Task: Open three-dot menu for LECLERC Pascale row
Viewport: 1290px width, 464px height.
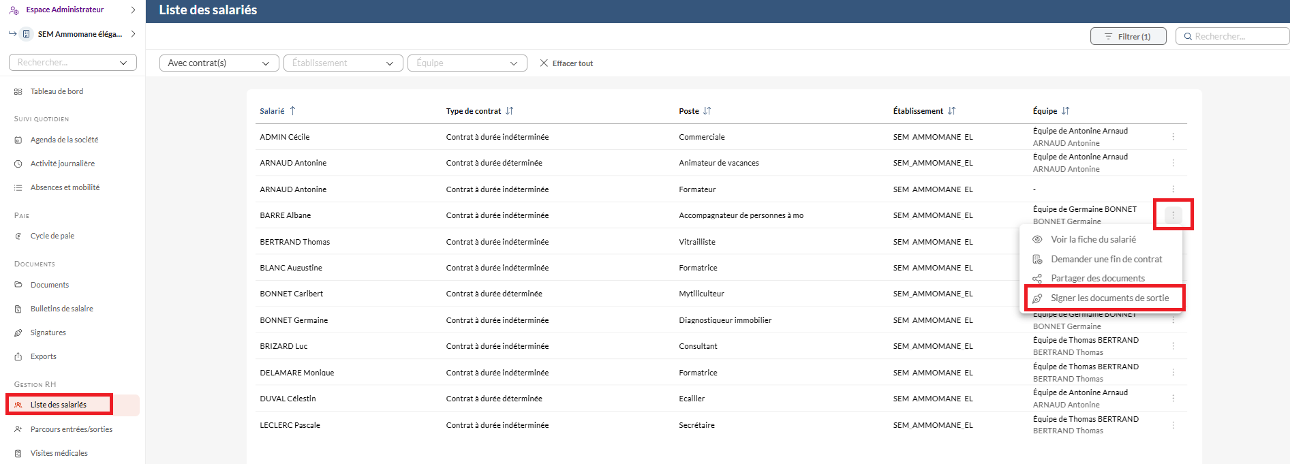Action: click(x=1173, y=425)
